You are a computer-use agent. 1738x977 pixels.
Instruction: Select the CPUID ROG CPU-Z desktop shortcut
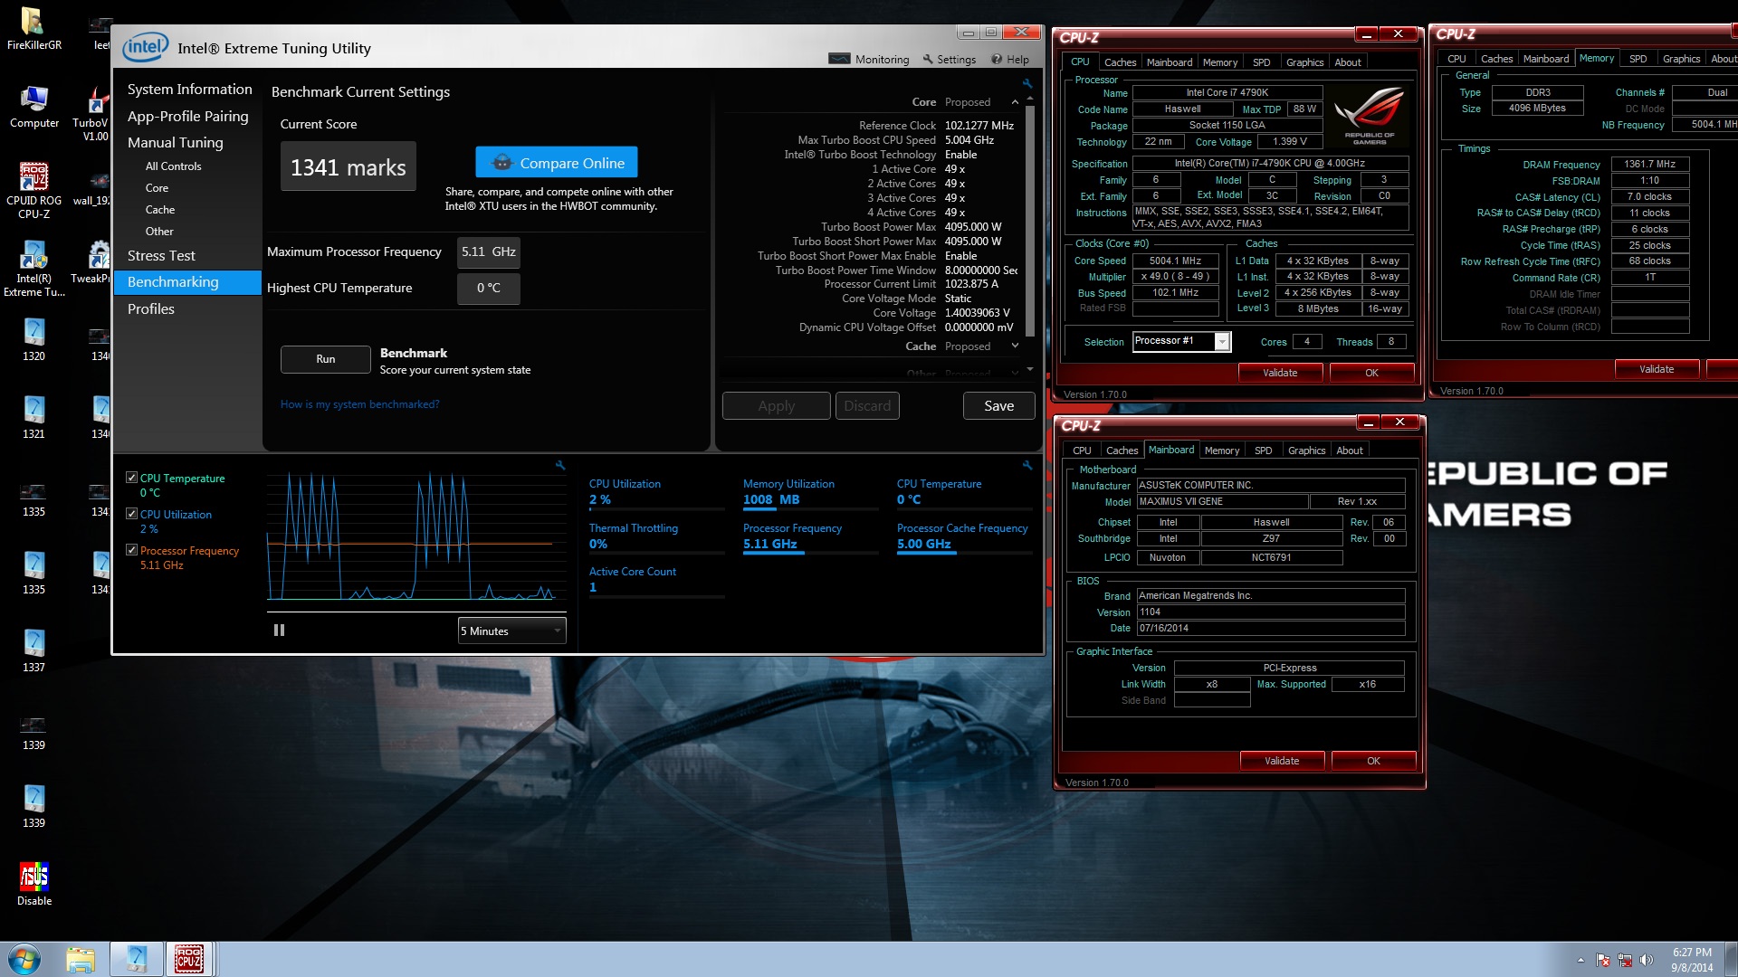coord(34,190)
